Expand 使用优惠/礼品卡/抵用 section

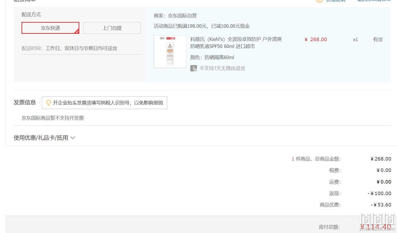pos(44,138)
